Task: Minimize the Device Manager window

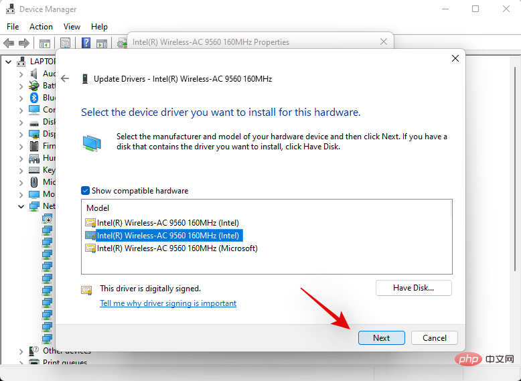Action: click(x=445, y=9)
